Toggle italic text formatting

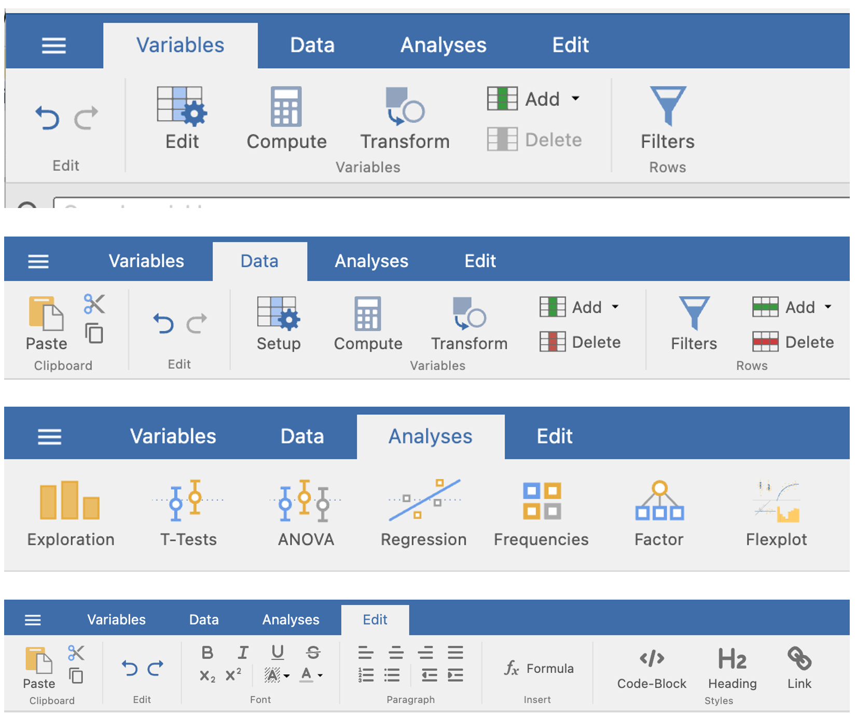pos(243,653)
